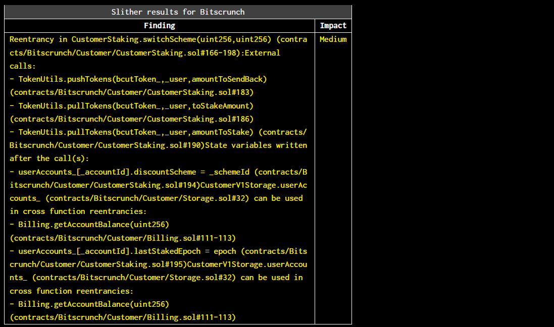Click the "lastStakedEpoch = epoch" assignment line
This screenshot has width=554, height=327.
158,251
